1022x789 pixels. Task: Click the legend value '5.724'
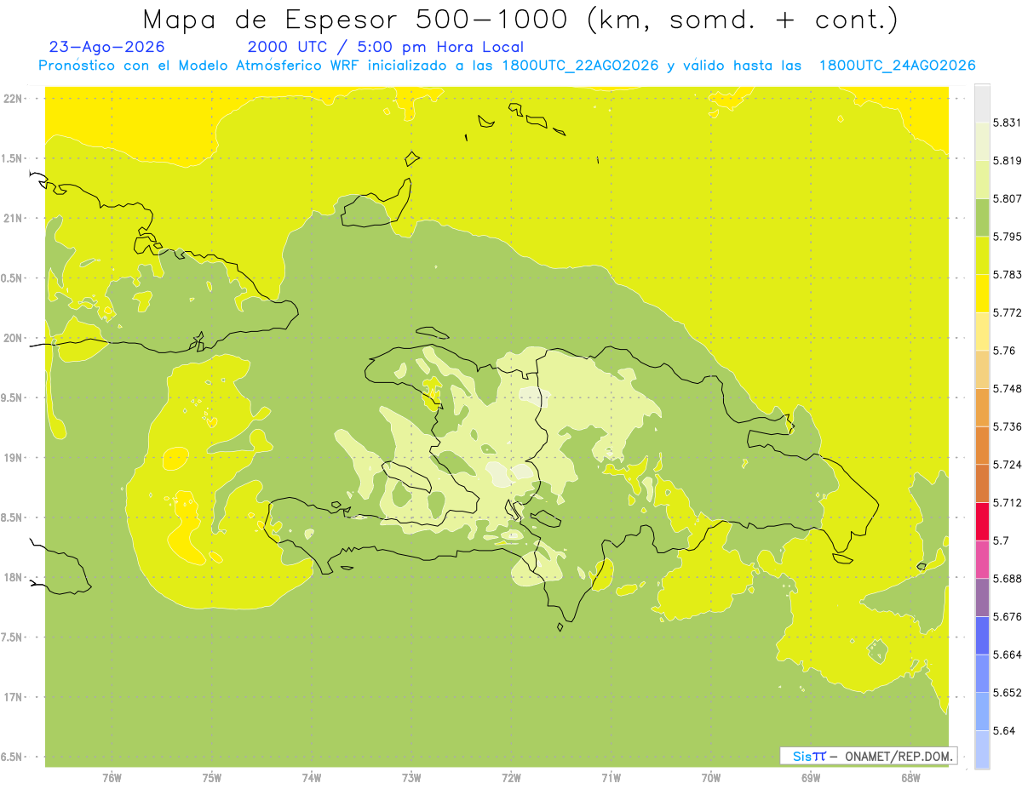pos(1007,464)
